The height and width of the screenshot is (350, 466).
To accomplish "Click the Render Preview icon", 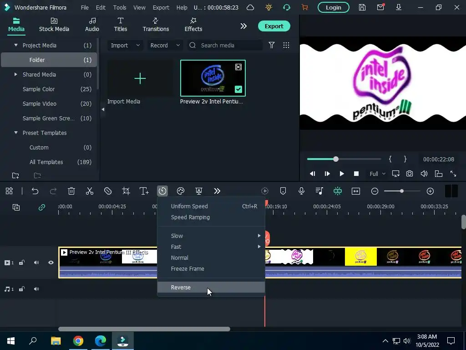I will (x=265, y=191).
